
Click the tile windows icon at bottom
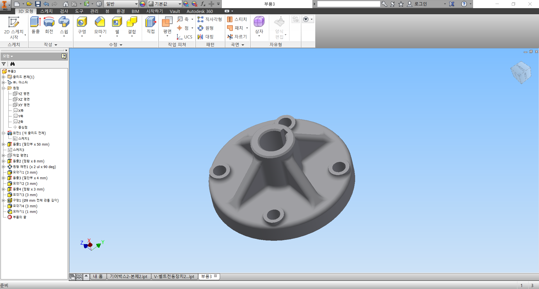[79, 277]
